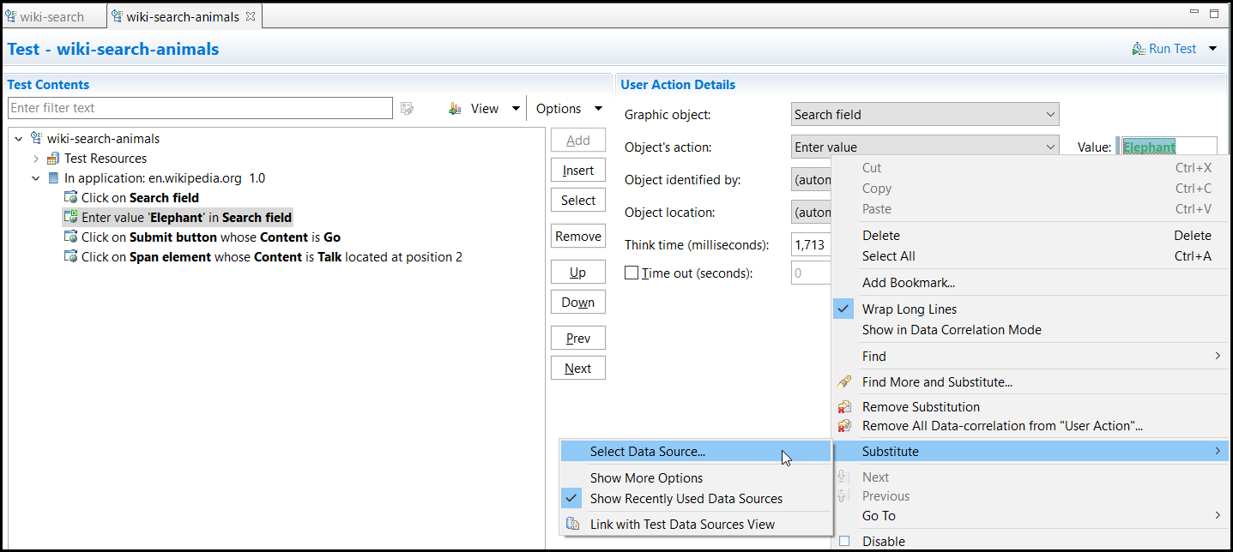
Task: Click the wand icon on Find More and Substitute
Action: coord(843,381)
